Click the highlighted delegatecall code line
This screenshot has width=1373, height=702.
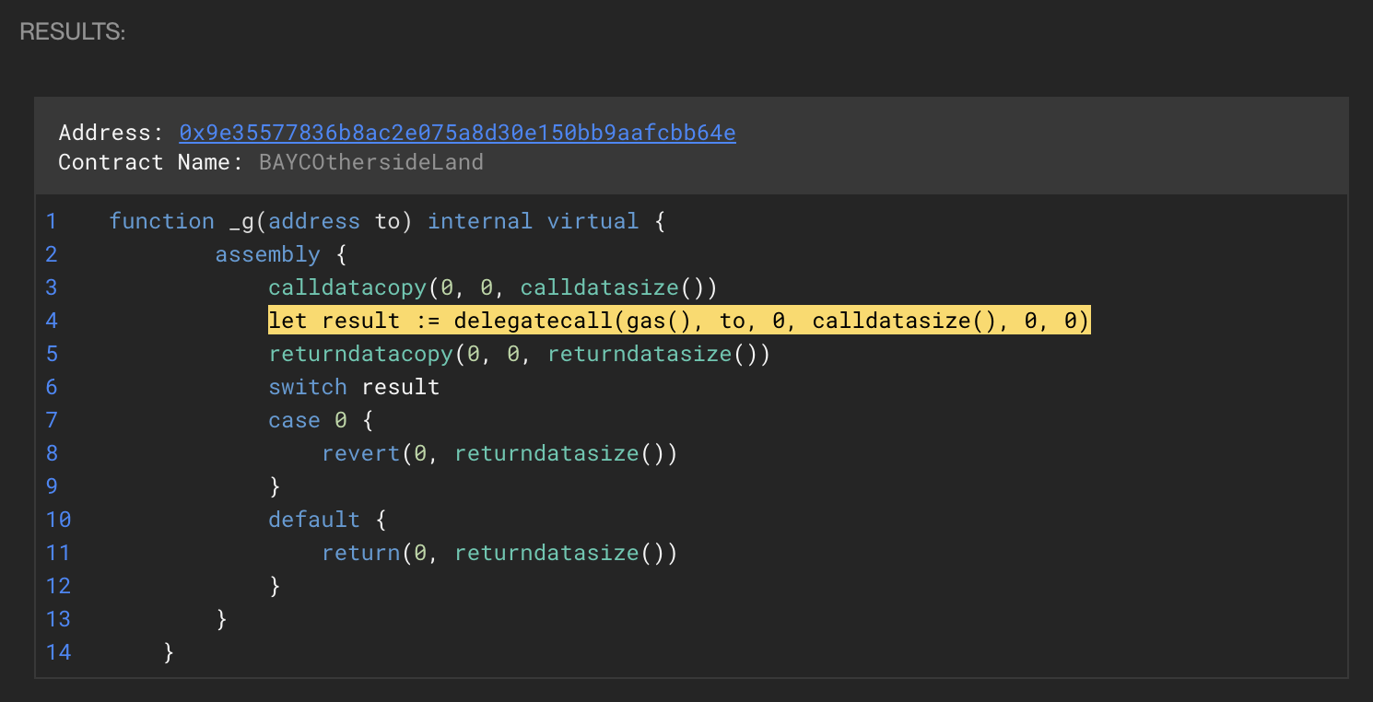[678, 321]
